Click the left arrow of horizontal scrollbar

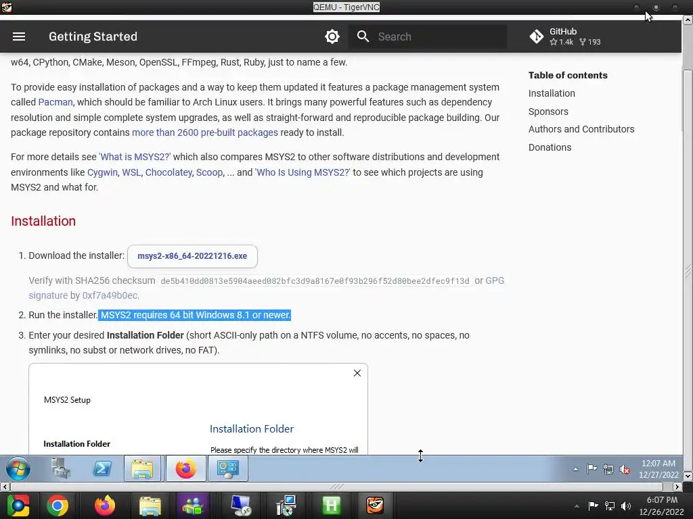pyautogui.click(x=5, y=487)
